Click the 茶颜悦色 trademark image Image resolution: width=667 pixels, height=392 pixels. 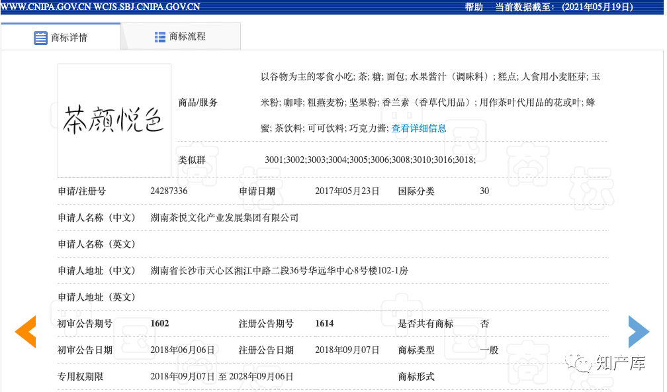(114, 121)
